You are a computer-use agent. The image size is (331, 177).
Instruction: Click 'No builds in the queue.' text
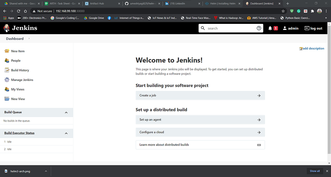pos(17,121)
